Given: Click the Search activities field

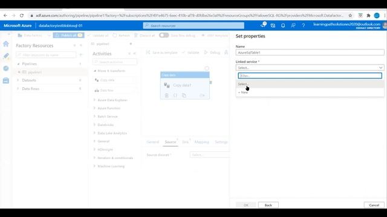Looking at the screenshot, I should 115,62.
